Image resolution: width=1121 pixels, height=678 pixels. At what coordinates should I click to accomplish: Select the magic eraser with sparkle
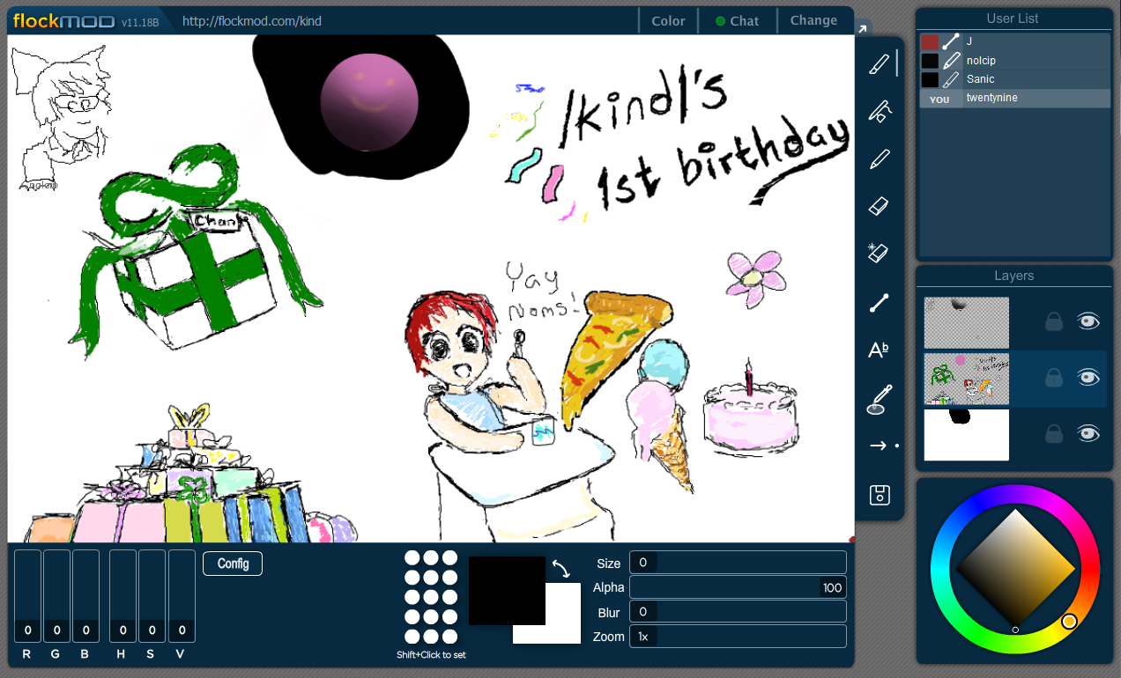(880, 254)
